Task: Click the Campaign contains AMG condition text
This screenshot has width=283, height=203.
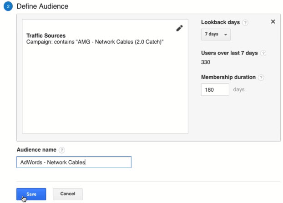Action: [95, 42]
